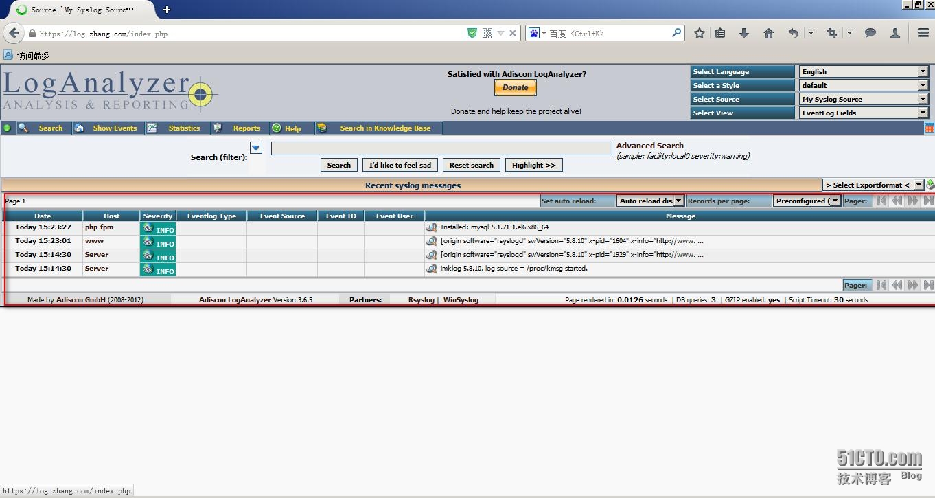Click the Reset search button
The image size is (935, 498).
pos(472,165)
